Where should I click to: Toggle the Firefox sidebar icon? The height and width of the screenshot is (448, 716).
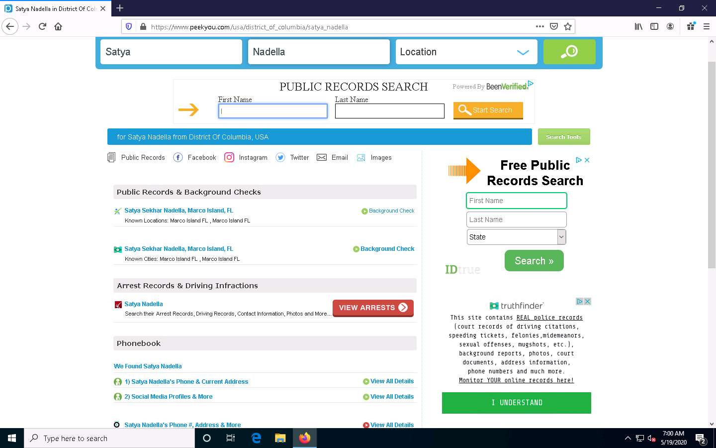click(654, 26)
